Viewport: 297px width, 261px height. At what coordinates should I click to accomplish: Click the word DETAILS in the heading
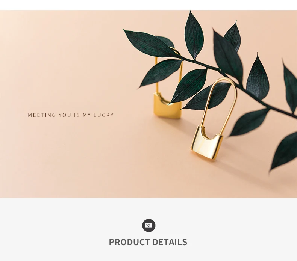coord(170,242)
